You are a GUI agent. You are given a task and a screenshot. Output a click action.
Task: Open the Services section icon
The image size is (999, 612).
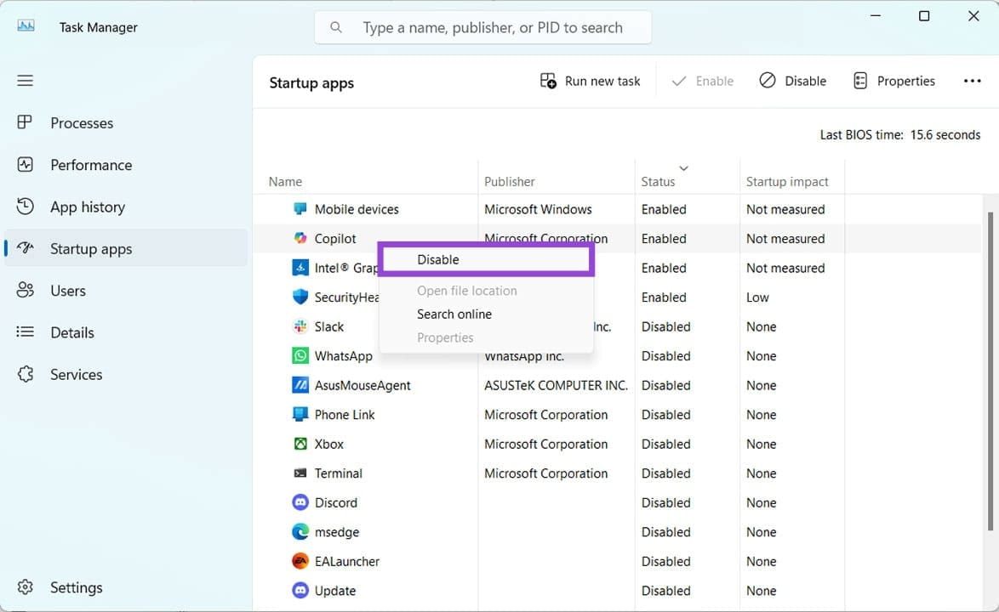point(26,374)
